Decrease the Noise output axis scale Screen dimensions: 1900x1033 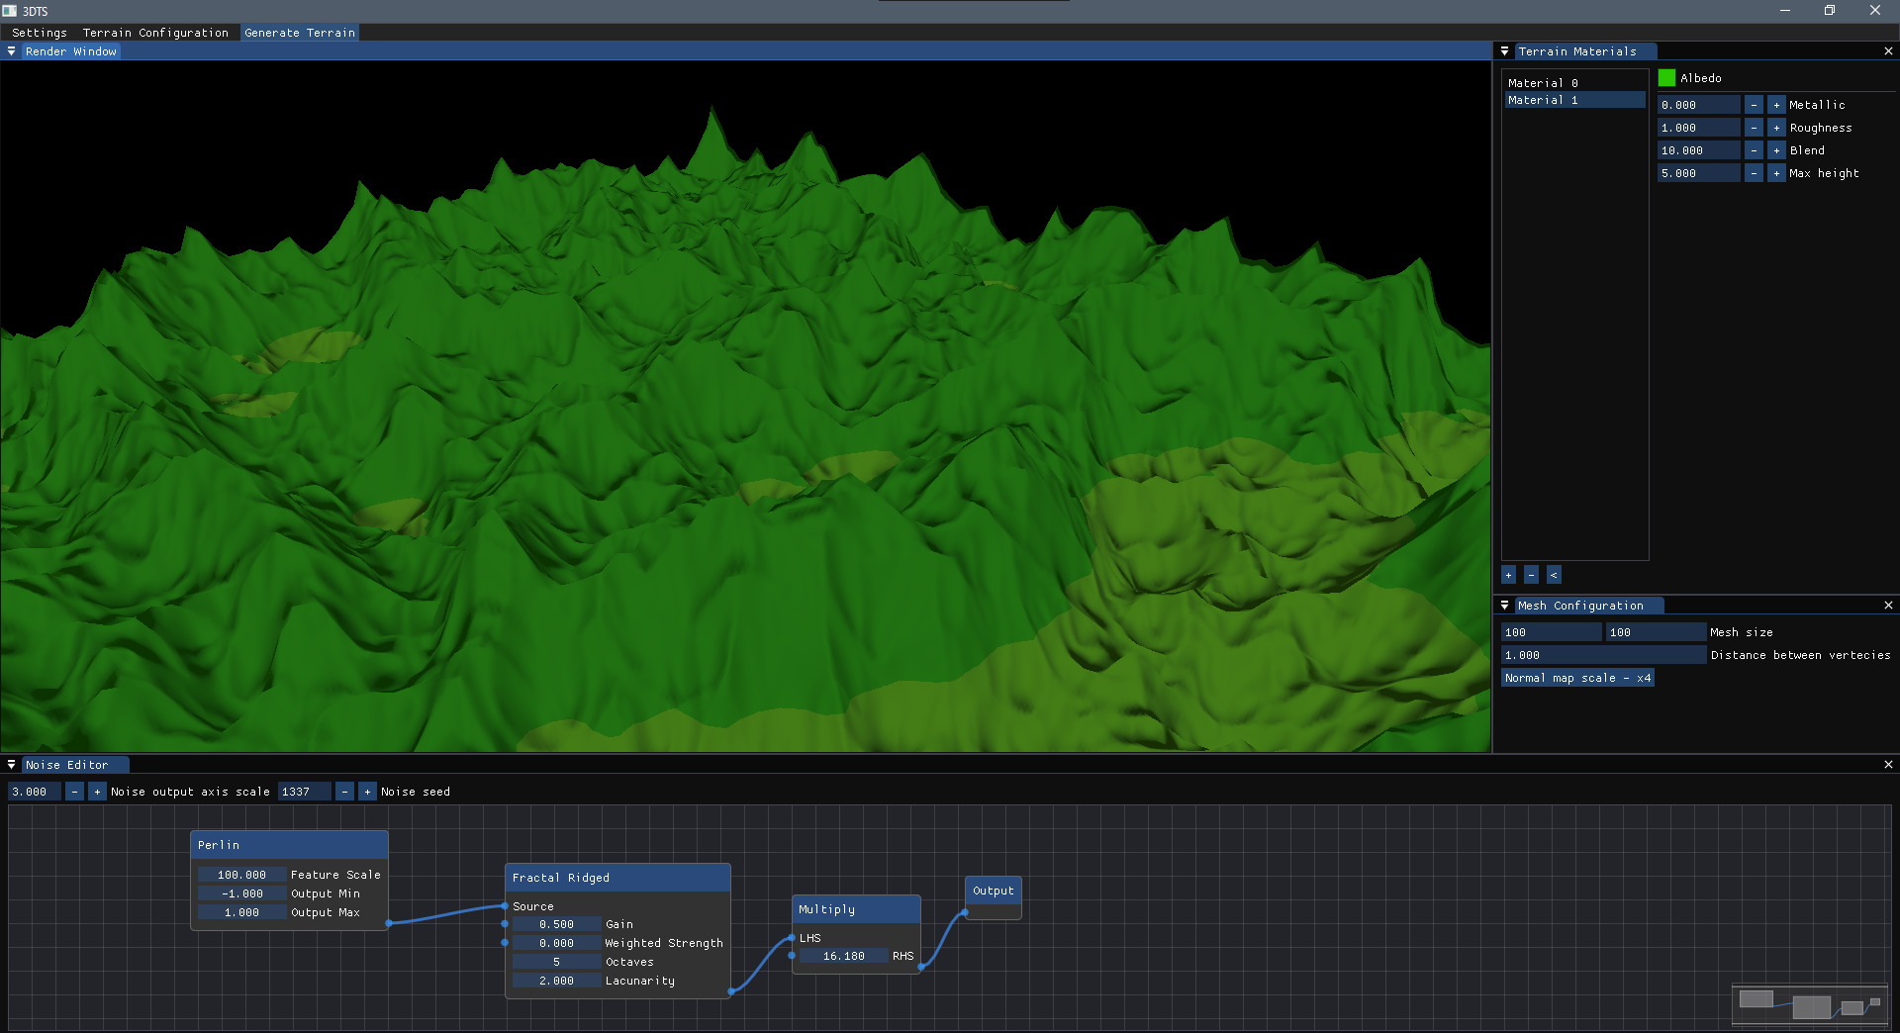coord(74,792)
